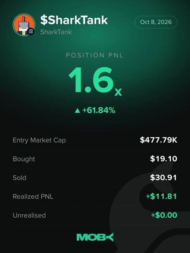Click the $30.91 sold amount
This screenshot has height=253, width=190.
click(163, 177)
